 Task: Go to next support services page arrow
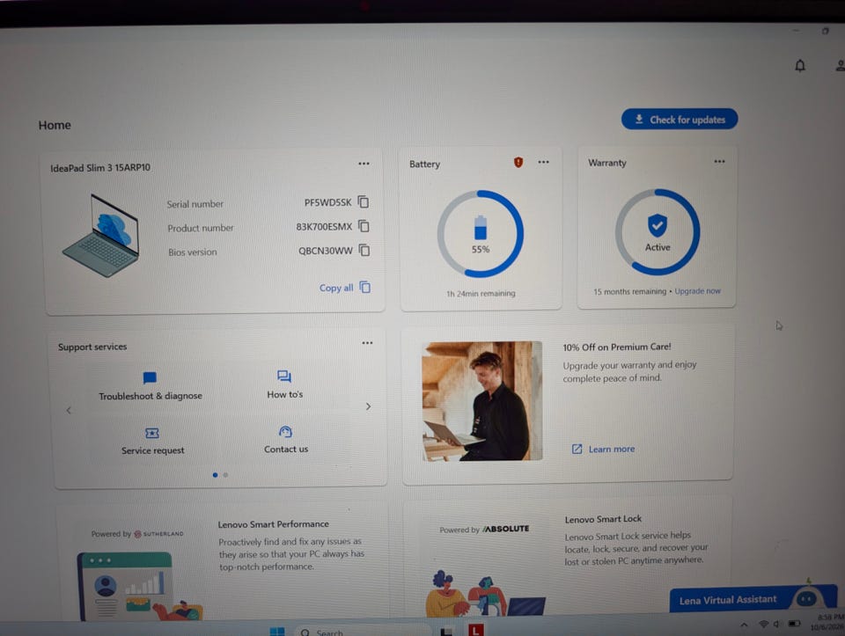(x=368, y=406)
